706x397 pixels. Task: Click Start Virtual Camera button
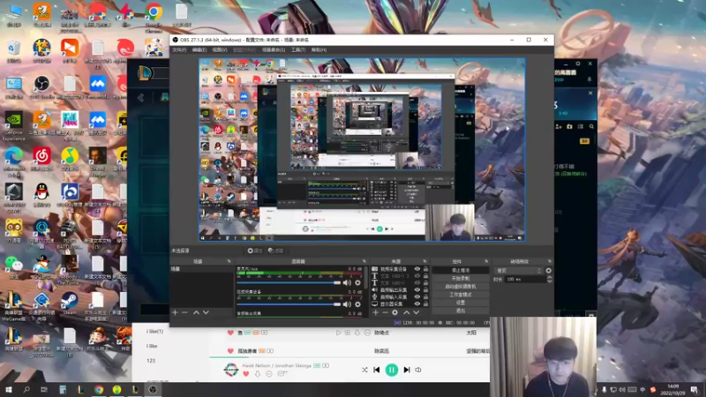point(460,287)
